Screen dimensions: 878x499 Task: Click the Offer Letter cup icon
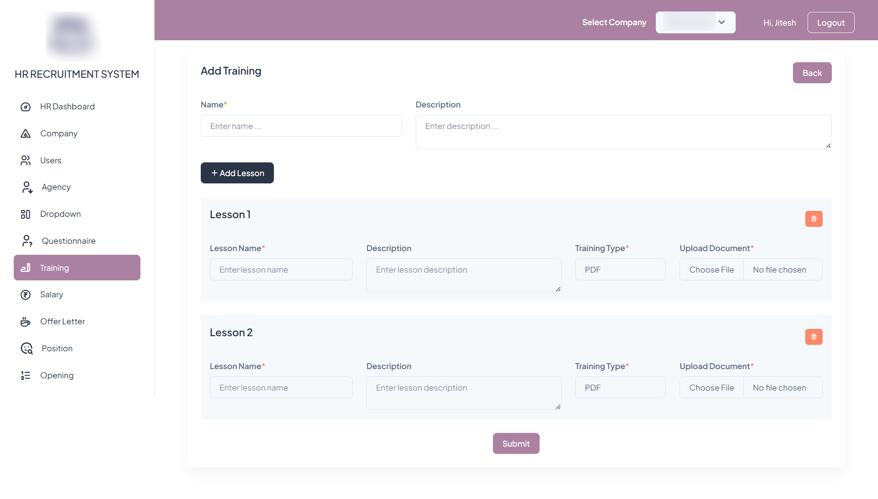pyautogui.click(x=26, y=322)
